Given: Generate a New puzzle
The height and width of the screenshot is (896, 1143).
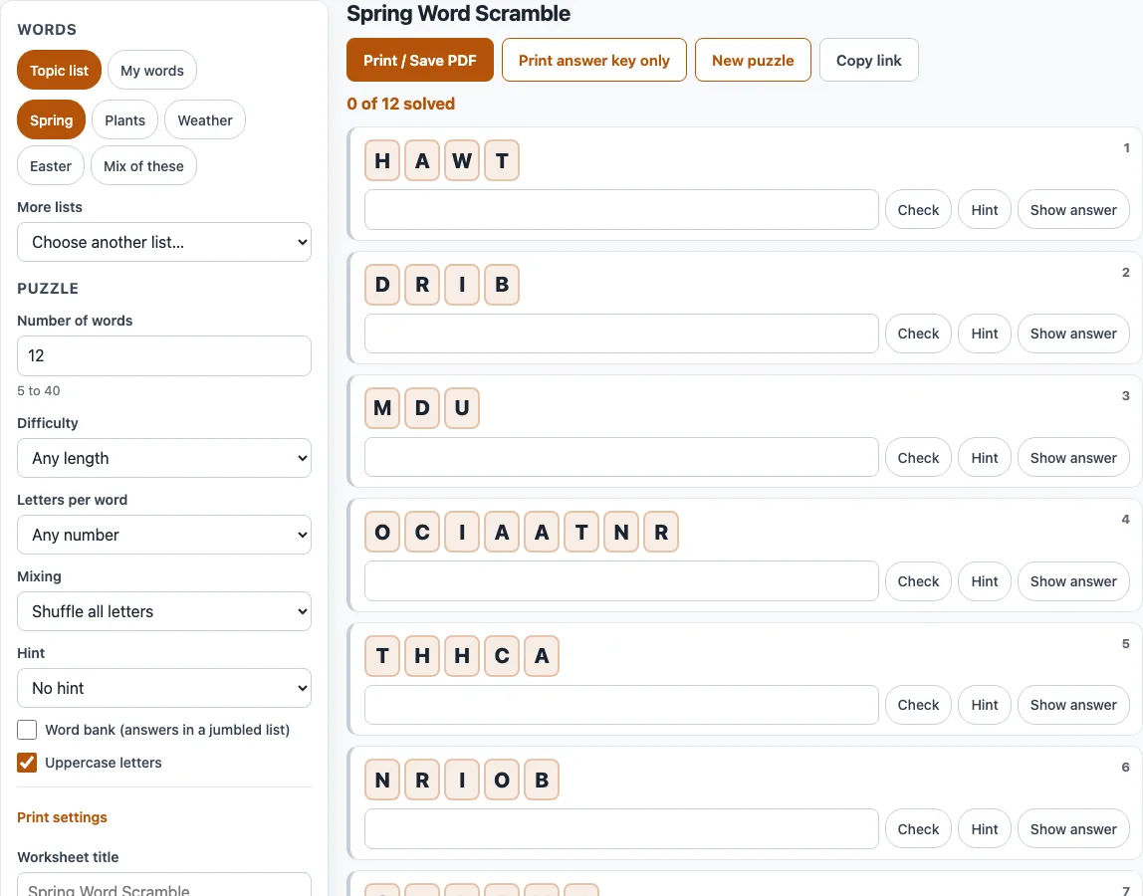Looking at the screenshot, I should click(753, 60).
